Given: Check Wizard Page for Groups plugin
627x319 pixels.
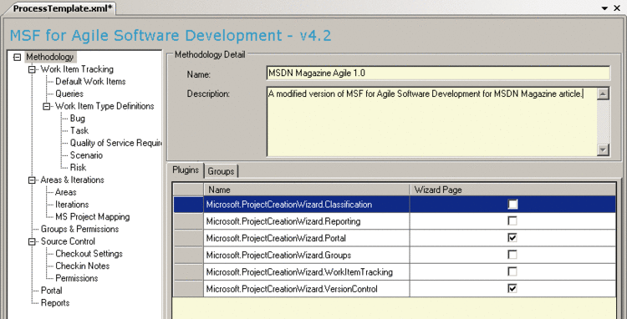Looking at the screenshot, I should (x=512, y=255).
